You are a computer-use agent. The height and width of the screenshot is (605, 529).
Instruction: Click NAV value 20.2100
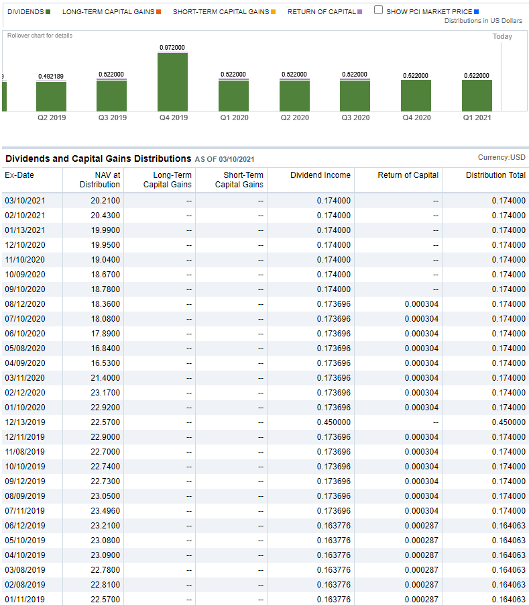click(x=105, y=201)
